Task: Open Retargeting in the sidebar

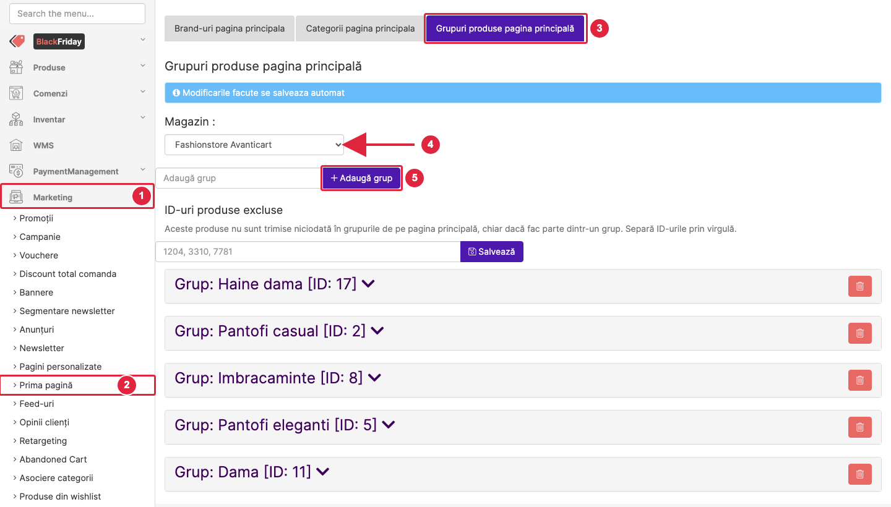Action: click(43, 441)
